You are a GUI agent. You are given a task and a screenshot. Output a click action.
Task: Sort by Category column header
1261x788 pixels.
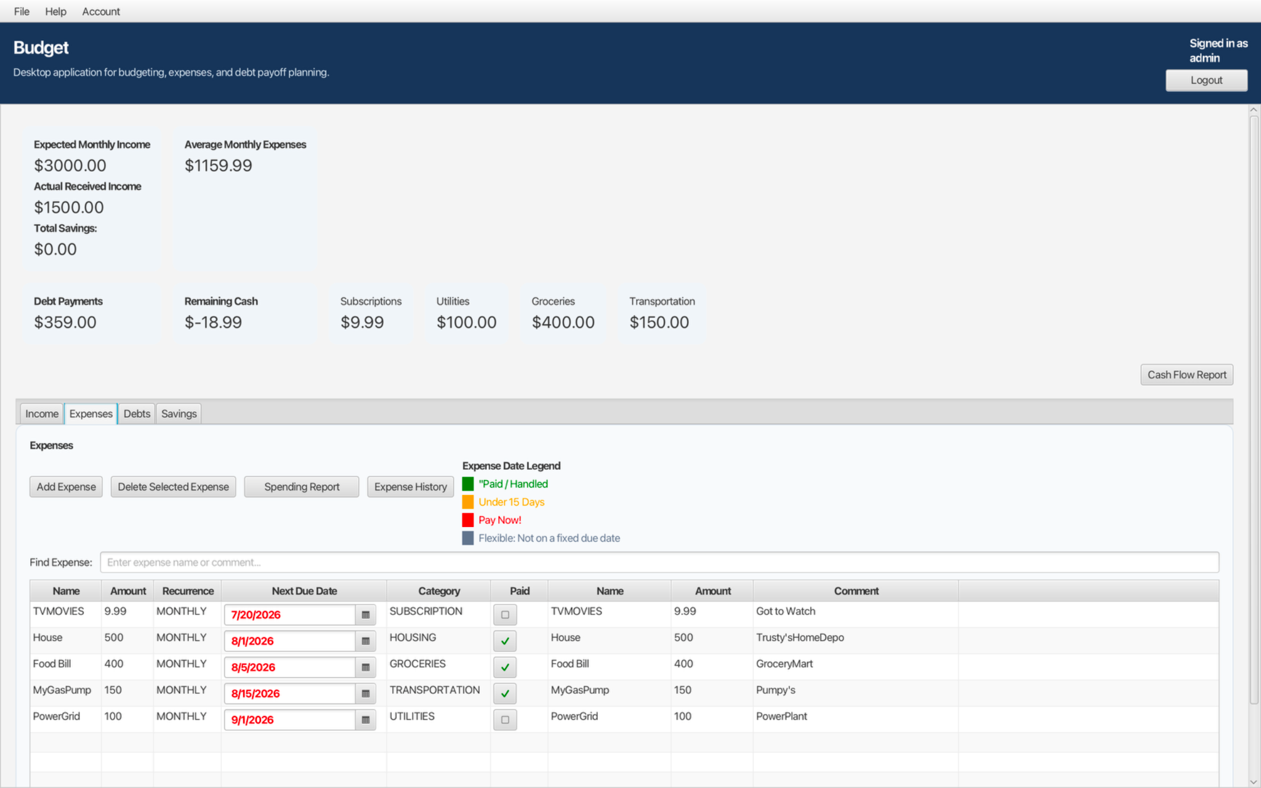point(439,591)
